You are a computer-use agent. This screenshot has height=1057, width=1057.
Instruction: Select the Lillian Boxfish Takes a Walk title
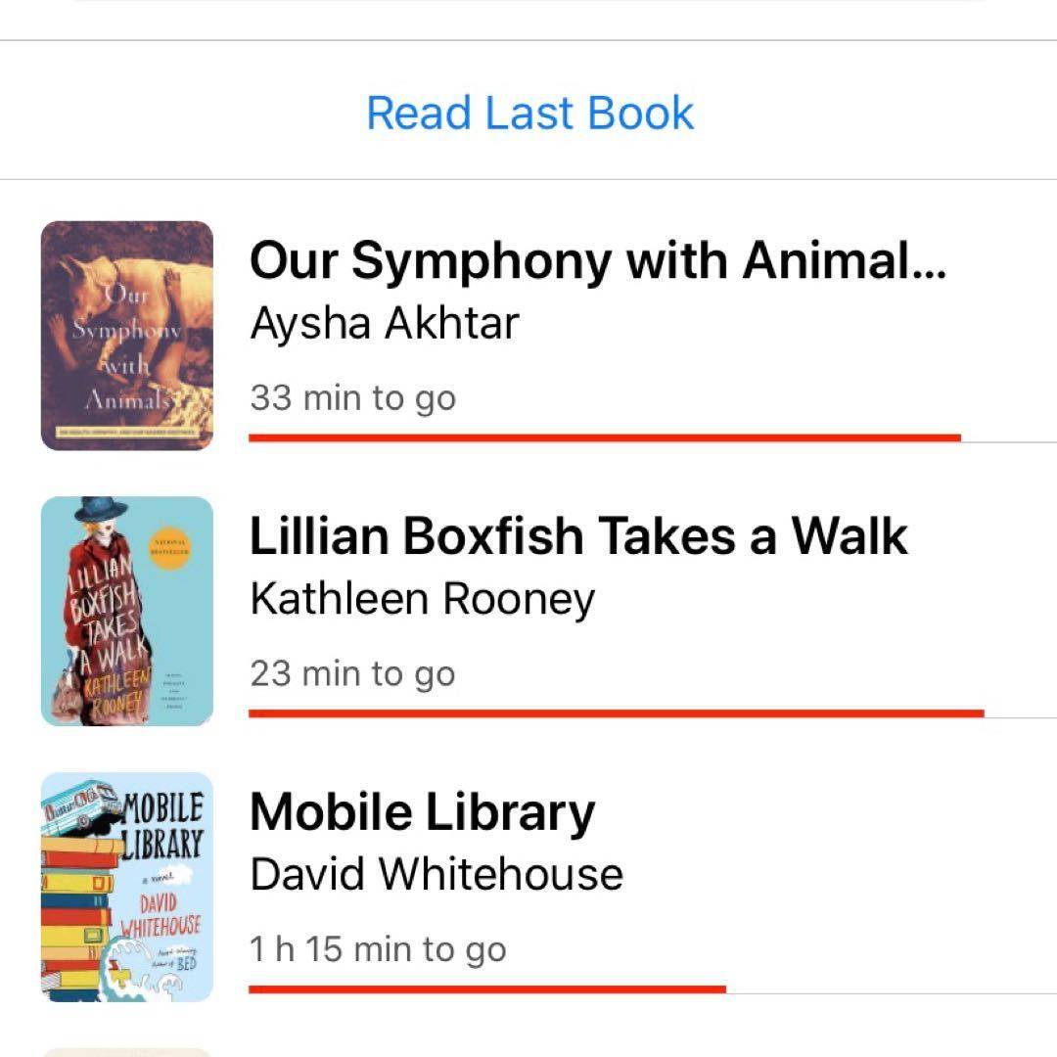click(x=578, y=536)
